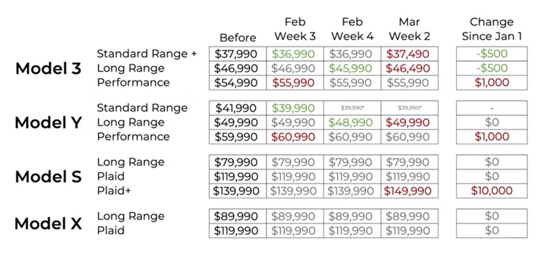Viewport: 546px width, 265px height.
Task: Click the $10,000 change cell
Action: click(491, 191)
